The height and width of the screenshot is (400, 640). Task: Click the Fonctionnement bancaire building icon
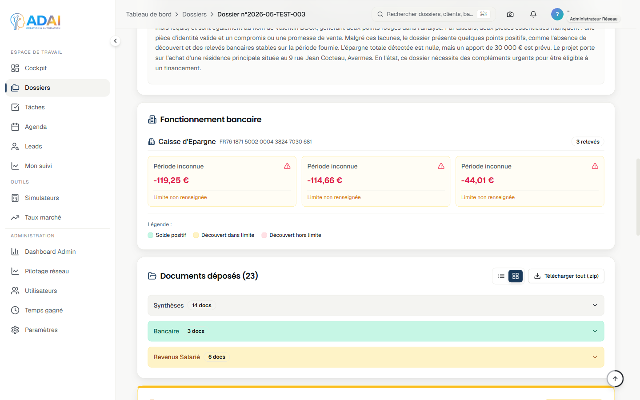coord(152,120)
